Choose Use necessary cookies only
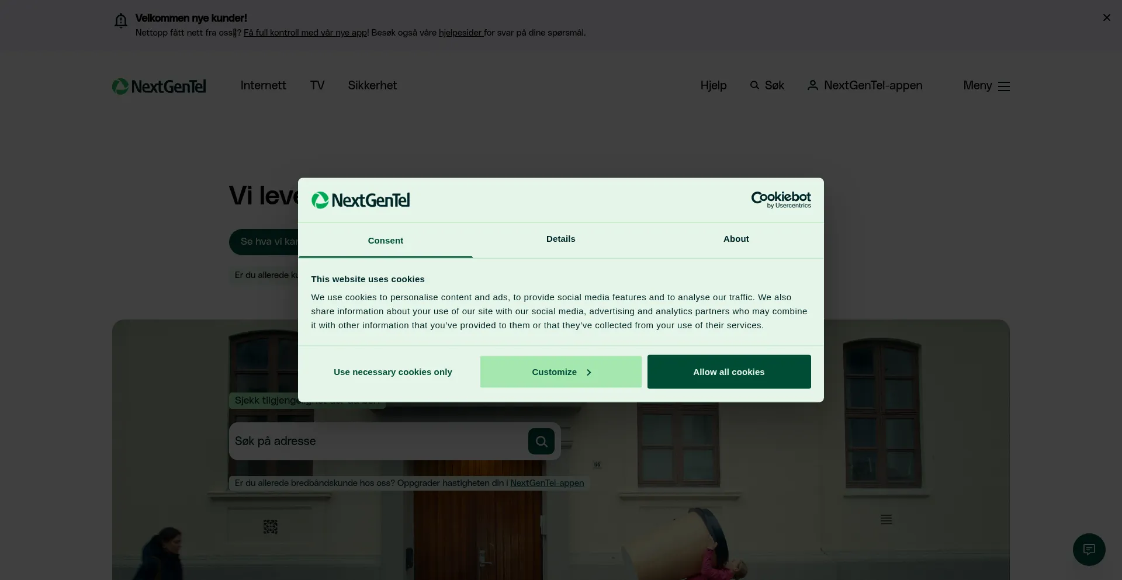The width and height of the screenshot is (1122, 580). point(393,372)
